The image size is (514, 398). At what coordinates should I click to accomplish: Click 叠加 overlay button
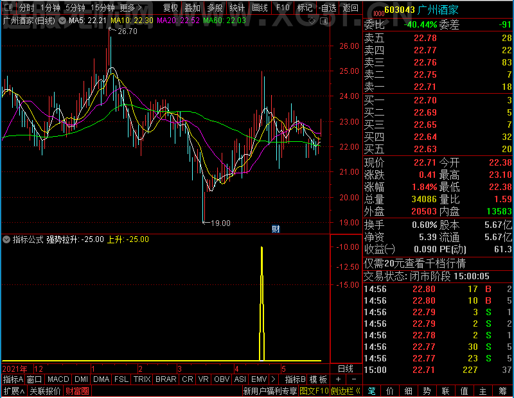193,8
